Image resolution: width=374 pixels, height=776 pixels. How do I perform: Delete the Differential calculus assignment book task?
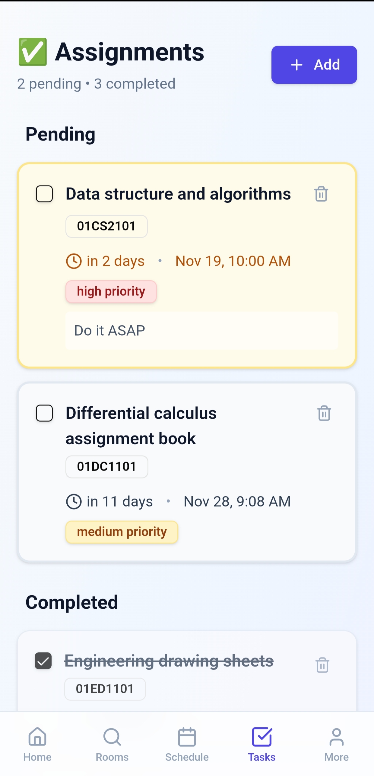coord(324,413)
